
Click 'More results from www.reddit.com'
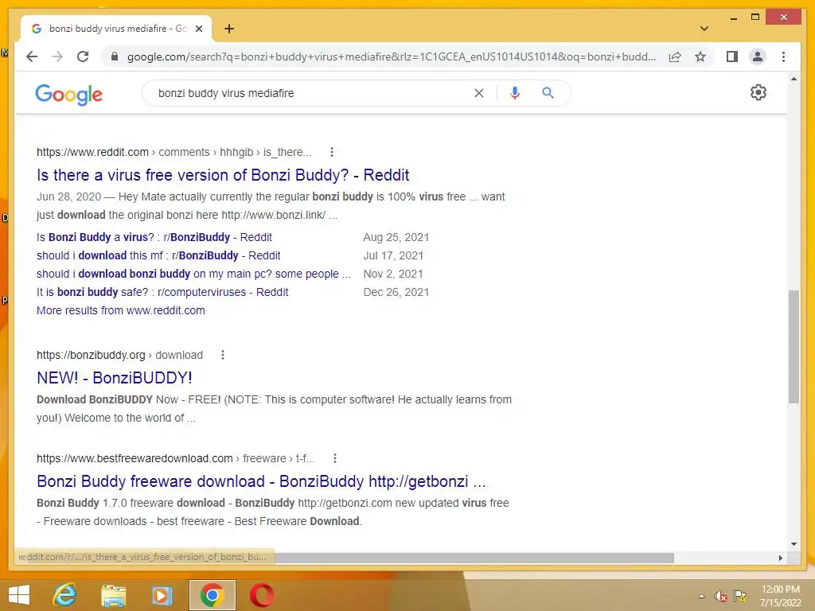pyautogui.click(x=121, y=310)
